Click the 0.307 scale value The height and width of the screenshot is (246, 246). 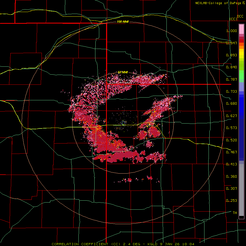[232, 188]
